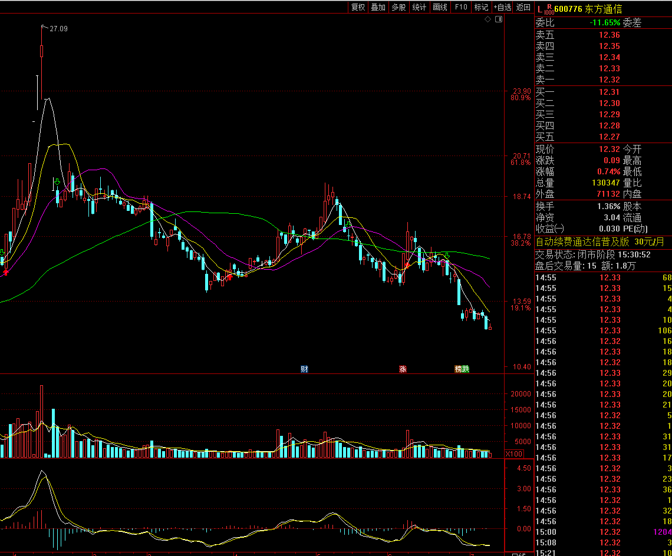Image resolution: width=672 pixels, height=556 pixels.
Task: Click the 现价 12.32 value
Action: click(x=610, y=149)
